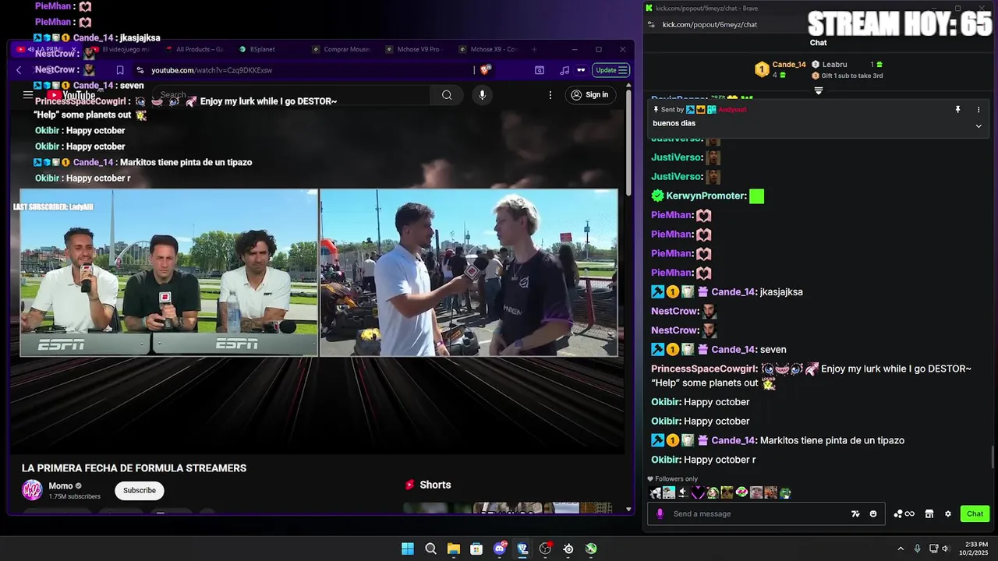
Task: Open site settings icon in Kick address bar
Action: point(651,24)
